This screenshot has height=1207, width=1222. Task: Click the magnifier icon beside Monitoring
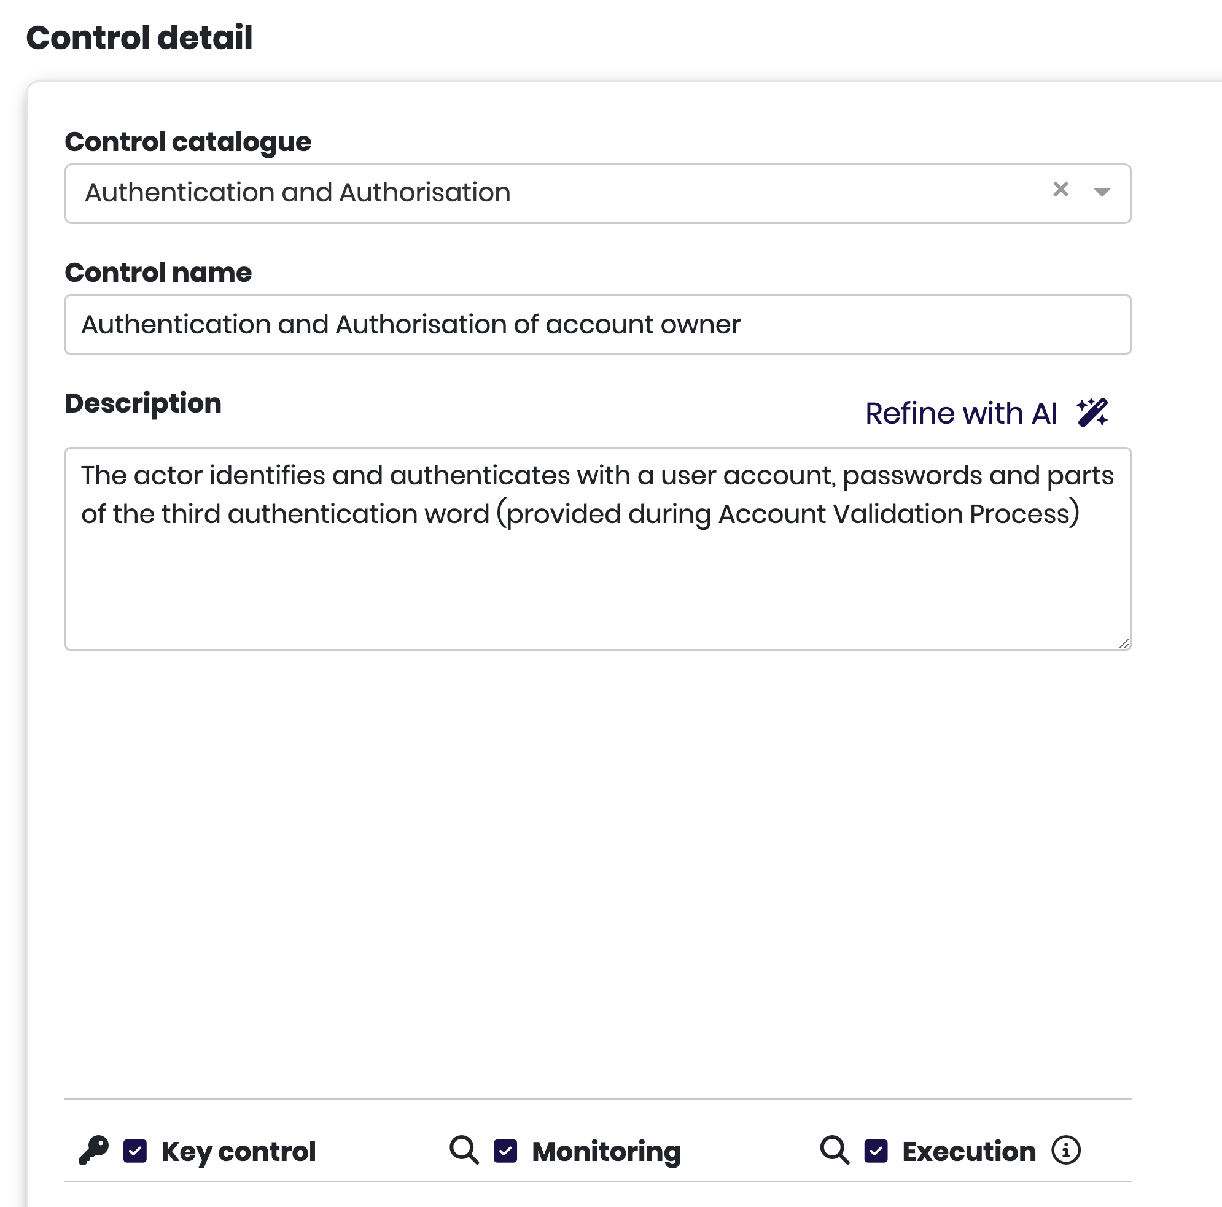pos(464,1150)
